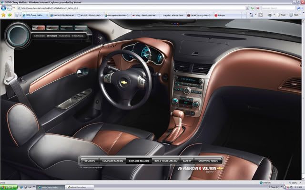Expand the tab list dropdown arrow
305x190 pixels.
coord(20,15)
